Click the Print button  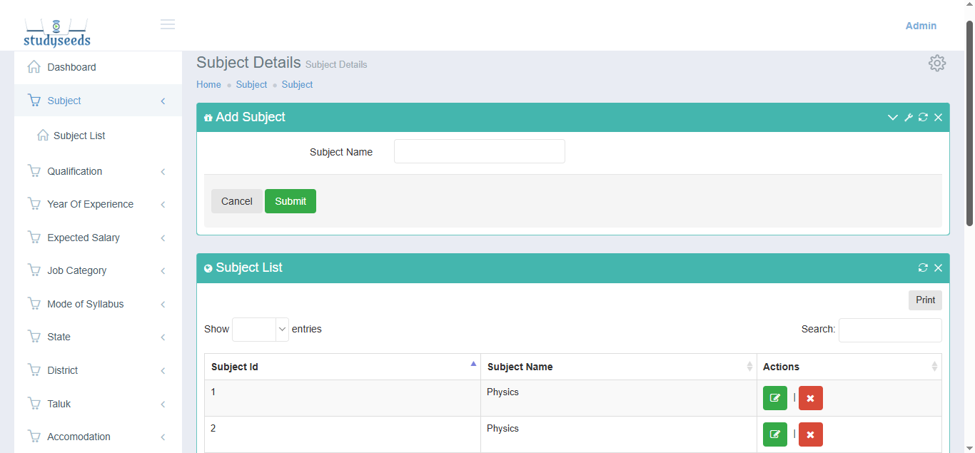(x=924, y=300)
